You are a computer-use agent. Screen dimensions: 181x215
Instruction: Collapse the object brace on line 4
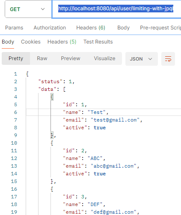coord(52,97)
